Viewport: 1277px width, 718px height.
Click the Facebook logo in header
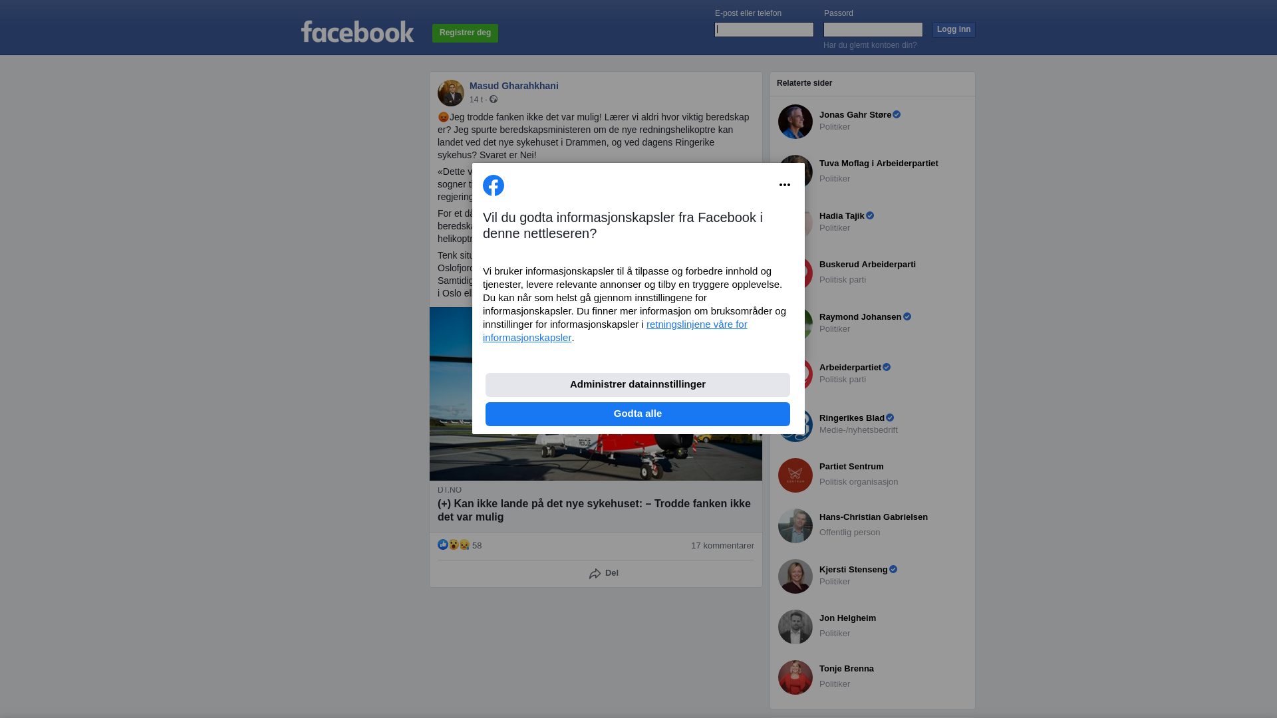[x=357, y=31]
